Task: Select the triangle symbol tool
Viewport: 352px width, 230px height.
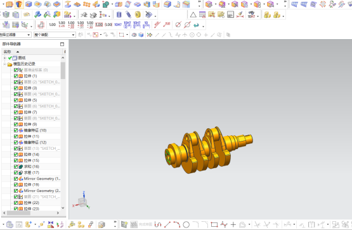Action: point(193,15)
